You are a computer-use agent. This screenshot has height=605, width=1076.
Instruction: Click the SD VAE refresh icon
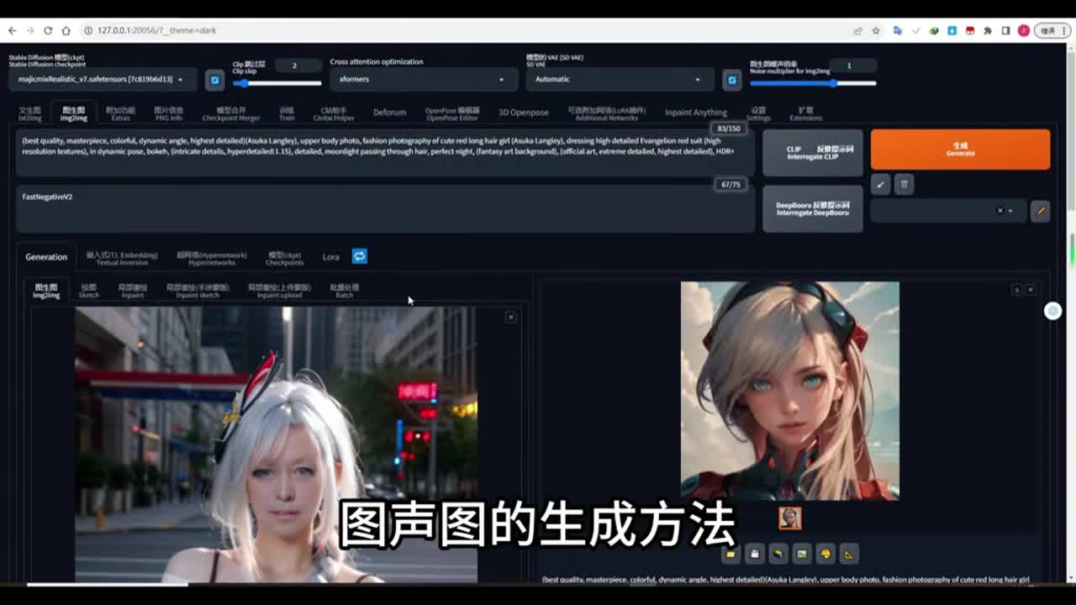tap(732, 80)
